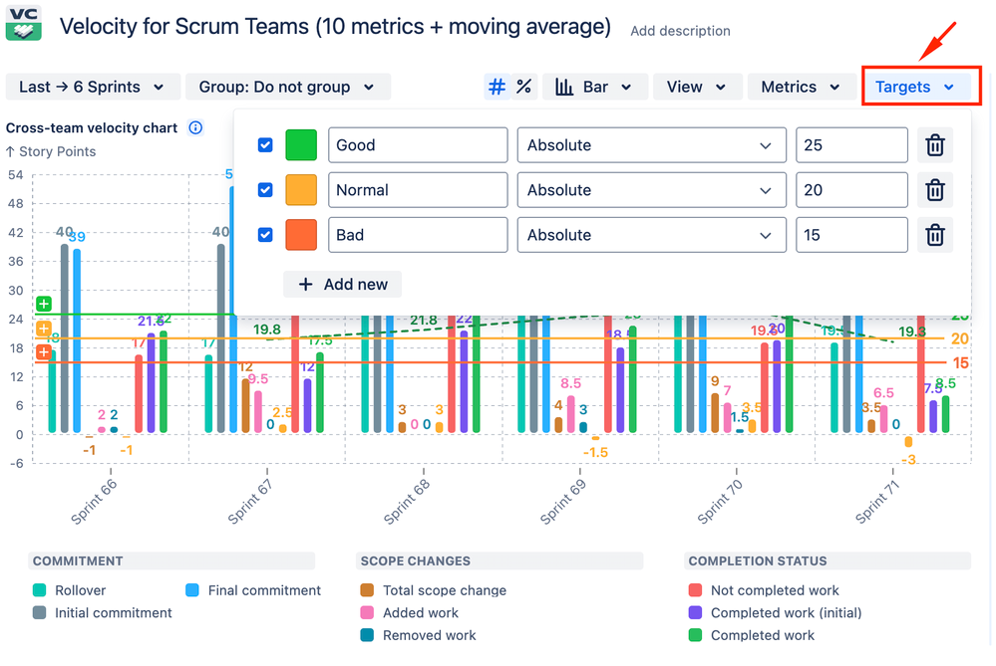The height and width of the screenshot is (666, 996).
Task: Click the info icon beside Cross-team velocity chart
Action: [194, 127]
